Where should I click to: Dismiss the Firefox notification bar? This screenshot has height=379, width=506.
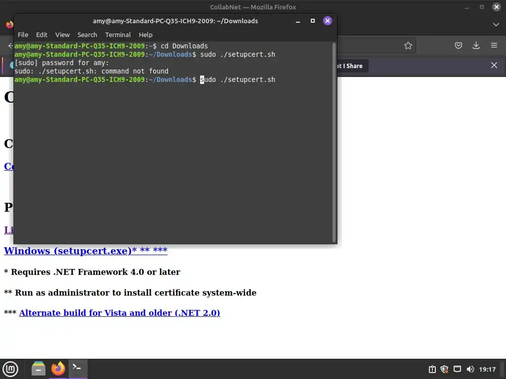pyautogui.click(x=494, y=66)
